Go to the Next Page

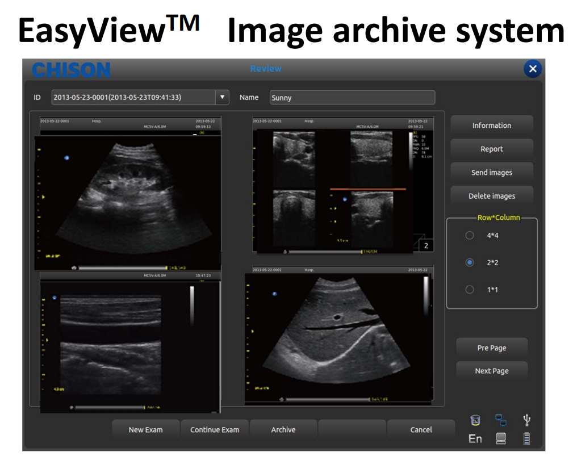pos(492,371)
